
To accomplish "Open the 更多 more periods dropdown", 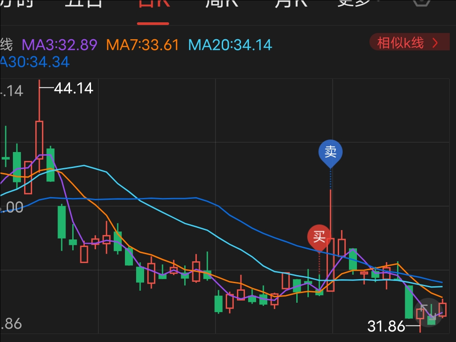I will (358, 3).
